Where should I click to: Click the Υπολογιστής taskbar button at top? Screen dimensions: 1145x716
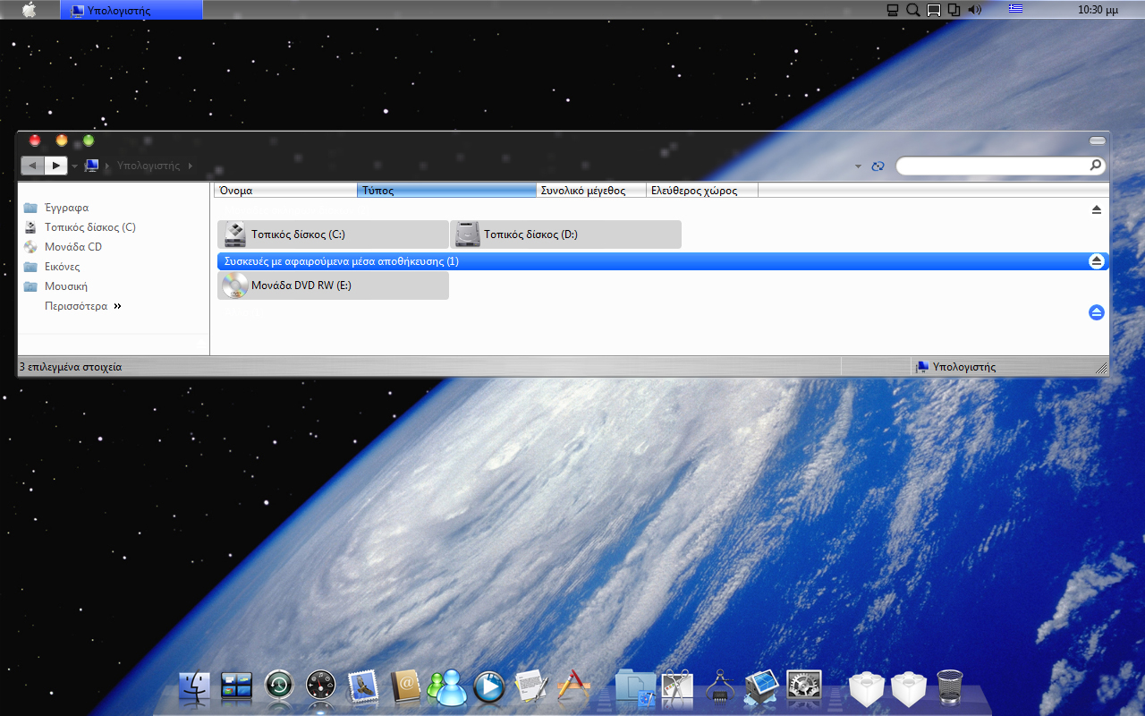tap(131, 10)
